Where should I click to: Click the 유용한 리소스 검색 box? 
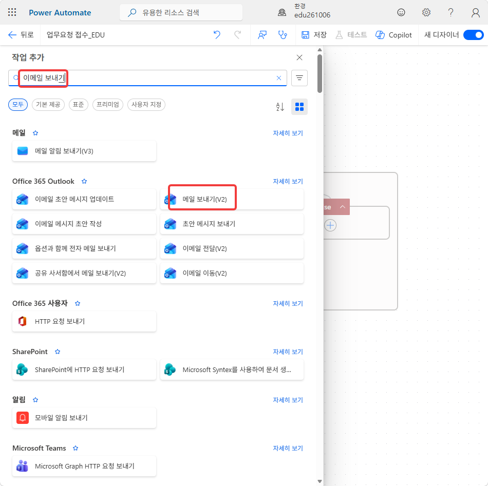point(181,12)
